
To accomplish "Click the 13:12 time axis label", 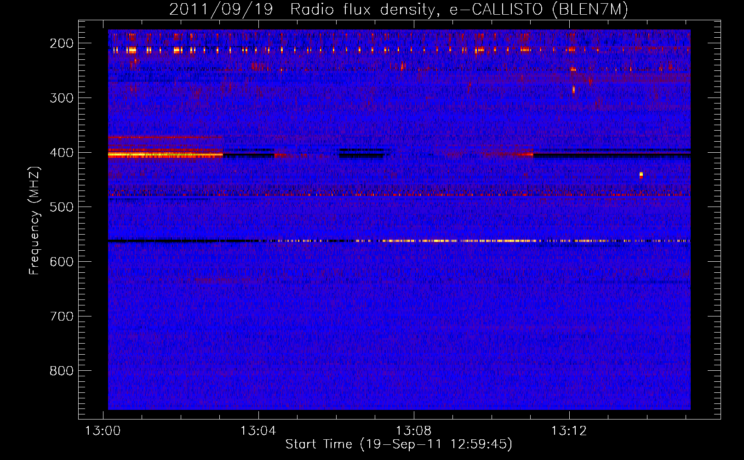I will 569,431.
